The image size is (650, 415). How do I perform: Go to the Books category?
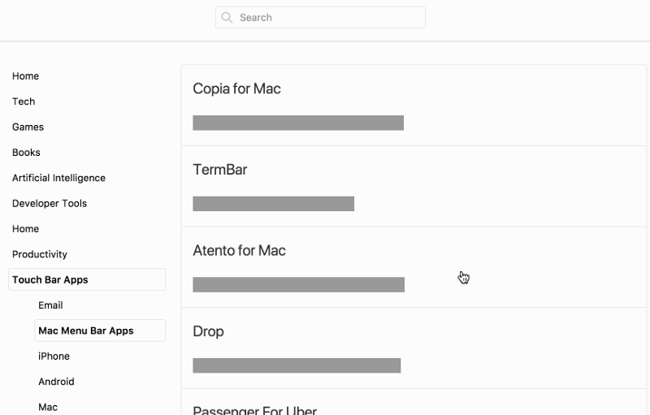[26, 153]
